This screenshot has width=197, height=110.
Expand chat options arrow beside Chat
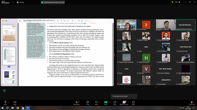tap(91, 102)
